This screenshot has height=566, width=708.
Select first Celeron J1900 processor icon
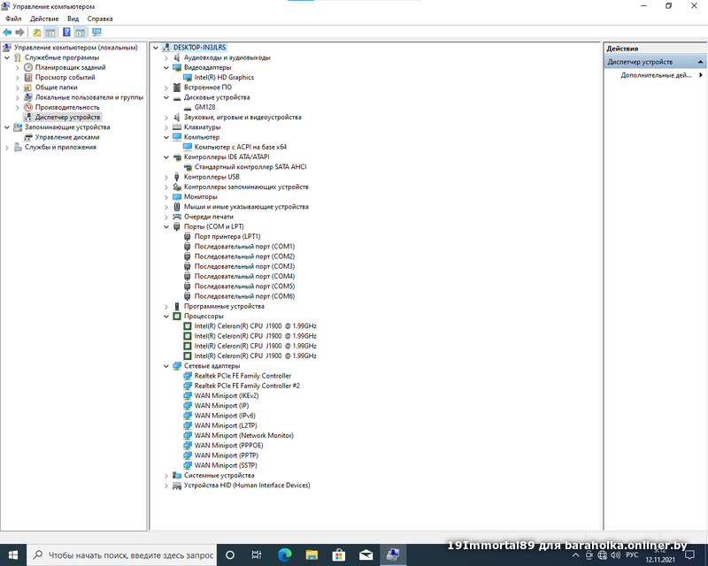click(188, 325)
